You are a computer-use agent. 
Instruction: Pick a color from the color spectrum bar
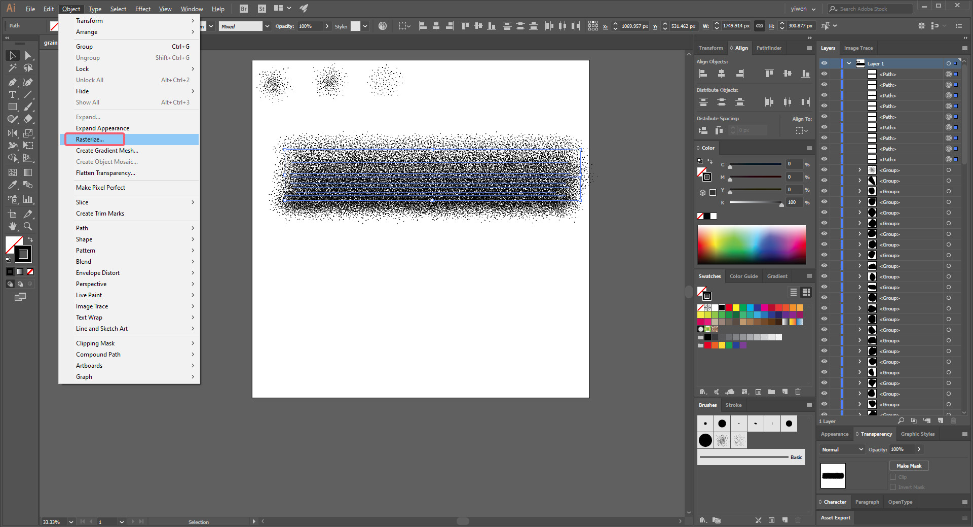(x=752, y=244)
